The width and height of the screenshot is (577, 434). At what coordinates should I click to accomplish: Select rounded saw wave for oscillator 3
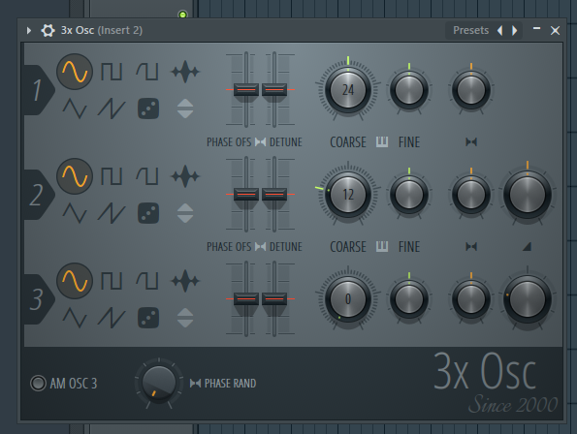click(147, 281)
